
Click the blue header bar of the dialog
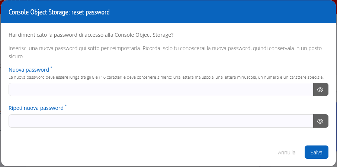tap(223, 12)
